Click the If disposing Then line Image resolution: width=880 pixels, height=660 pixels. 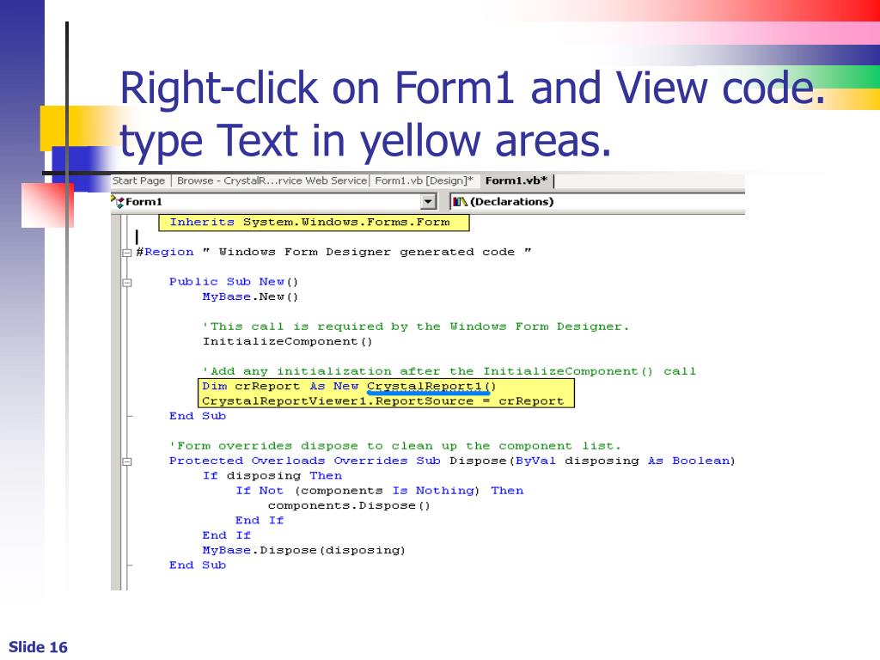click(x=272, y=476)
